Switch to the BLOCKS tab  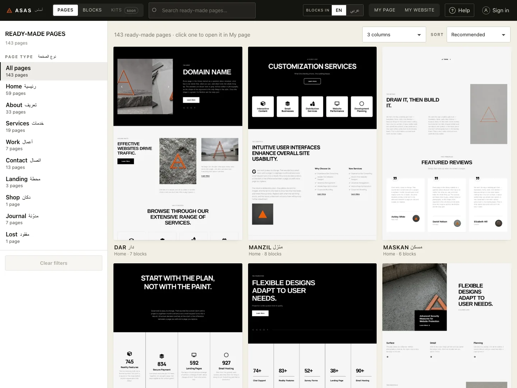(92, 10)
